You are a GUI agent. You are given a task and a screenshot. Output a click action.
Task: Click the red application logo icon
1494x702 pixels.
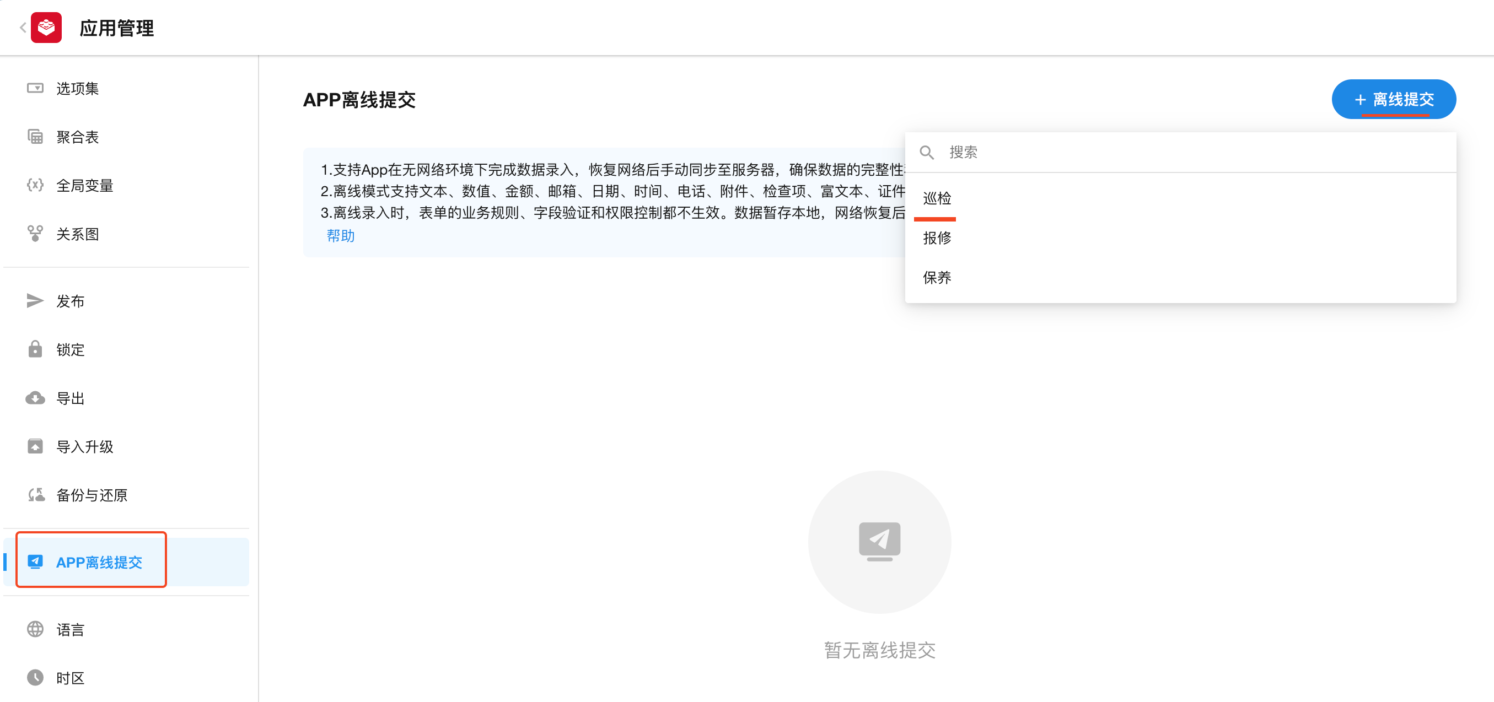coord(46,27)
